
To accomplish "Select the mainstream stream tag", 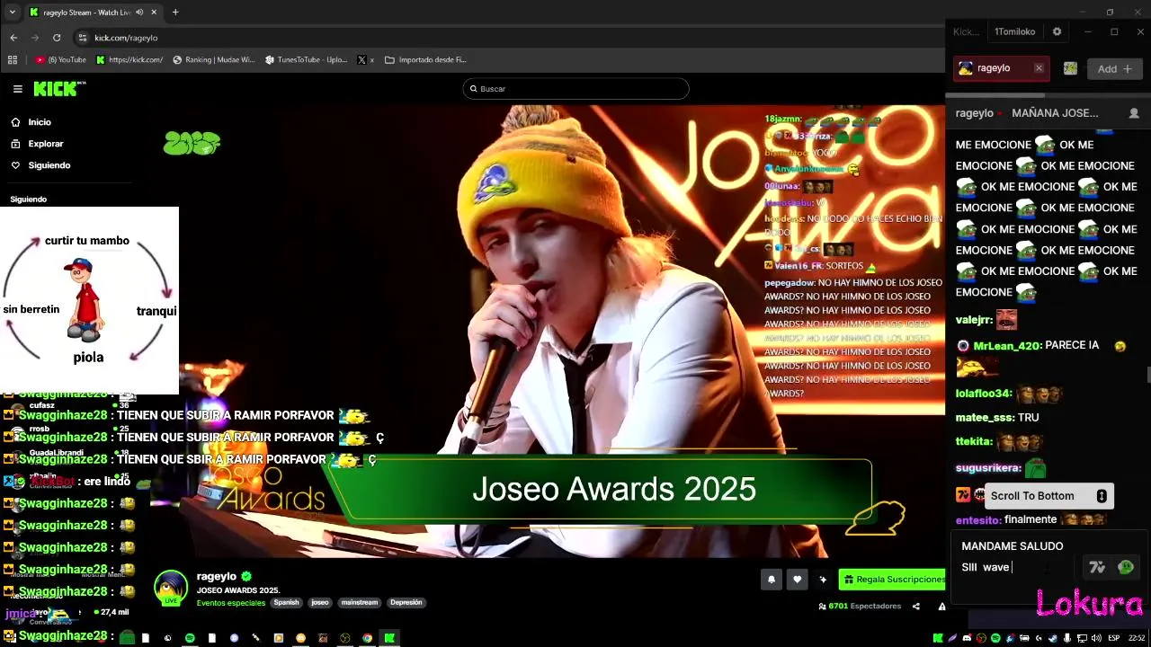I will tap(360, 603).
